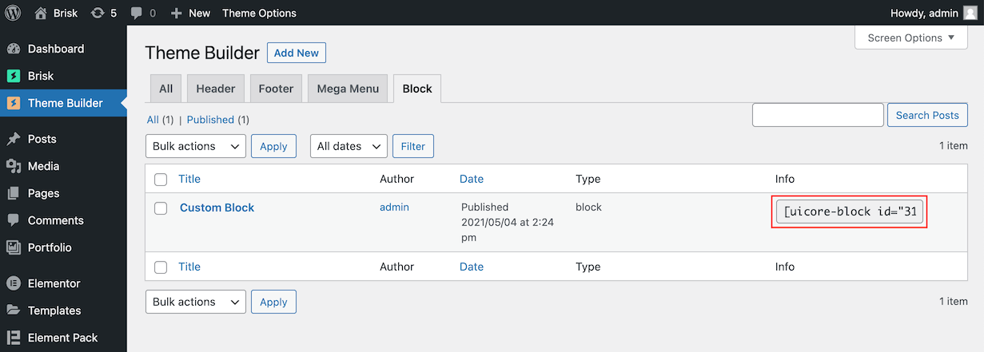984x352 pixels.
Task: Sort by Title in table footer
Action: tap(189, 267)
